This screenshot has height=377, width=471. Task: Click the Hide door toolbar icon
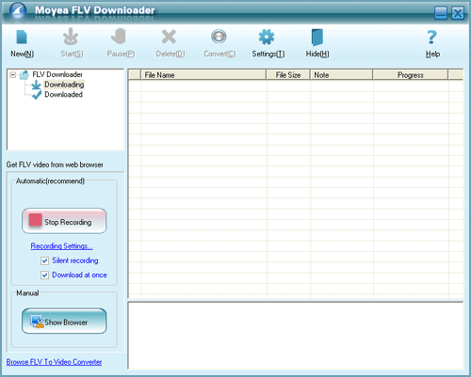(x=317, y=38)
